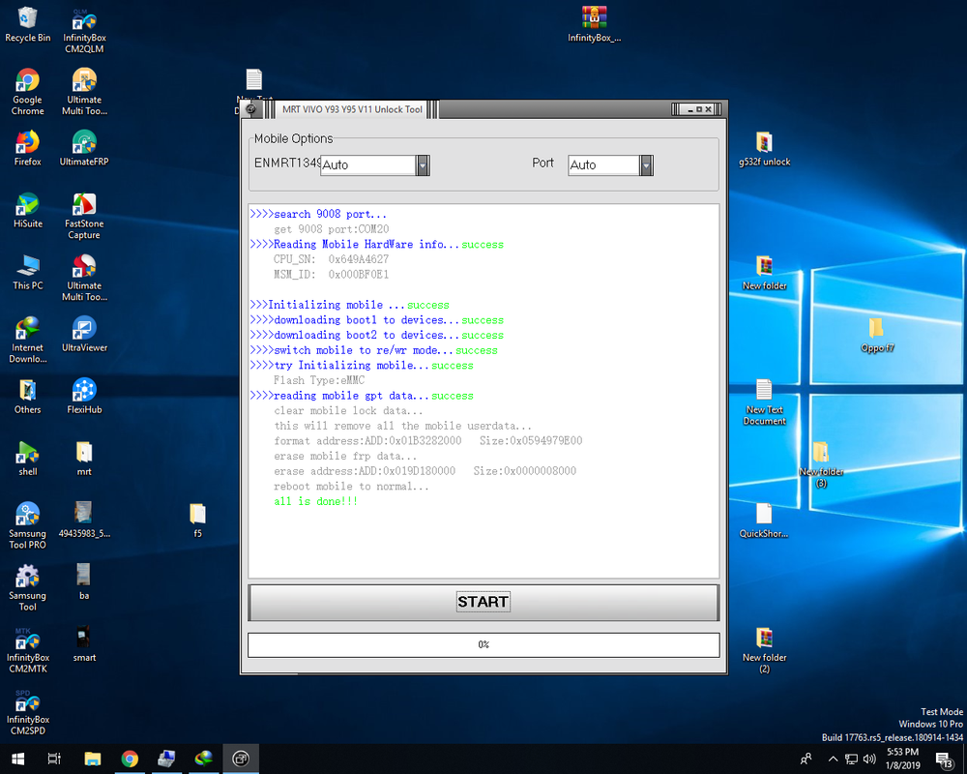This screenshot has width=967, height=774.
Task: Open the Windows Start menu
Action: click(x=17, y=759)
